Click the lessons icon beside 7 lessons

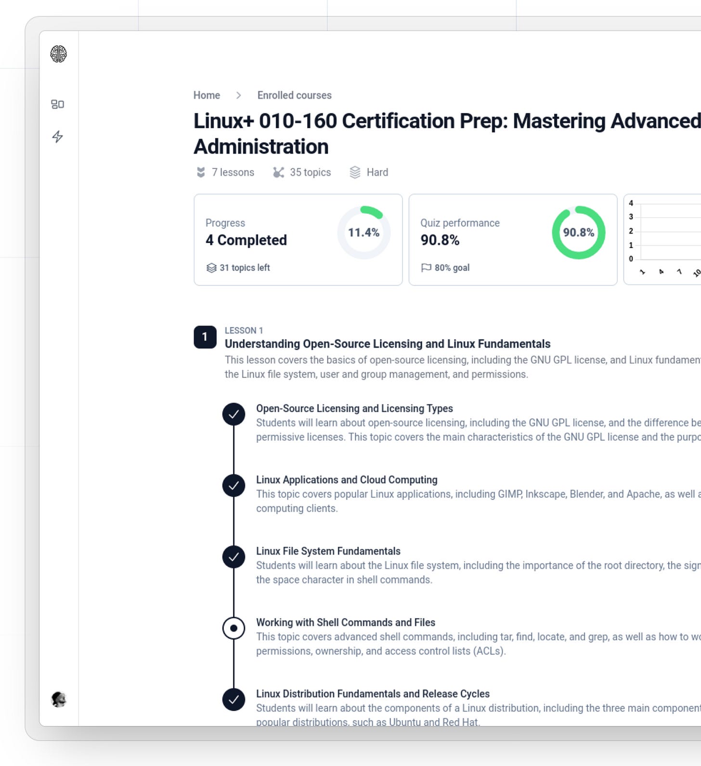coord(201,172)
